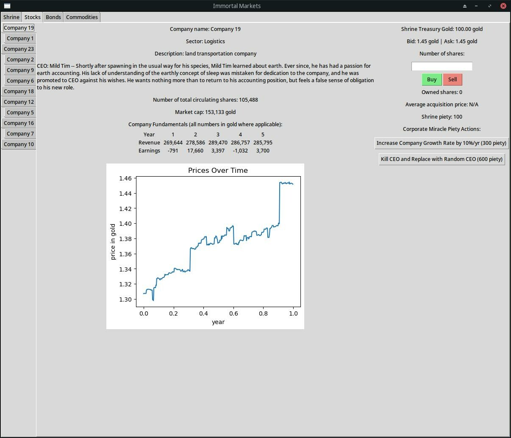Pick Company 16 from the sidebar

click(19, 123)
